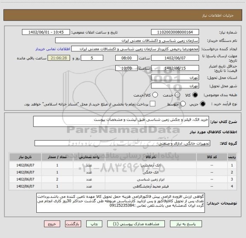Click the استان محل تحویل field تهران

coord(175,78)
